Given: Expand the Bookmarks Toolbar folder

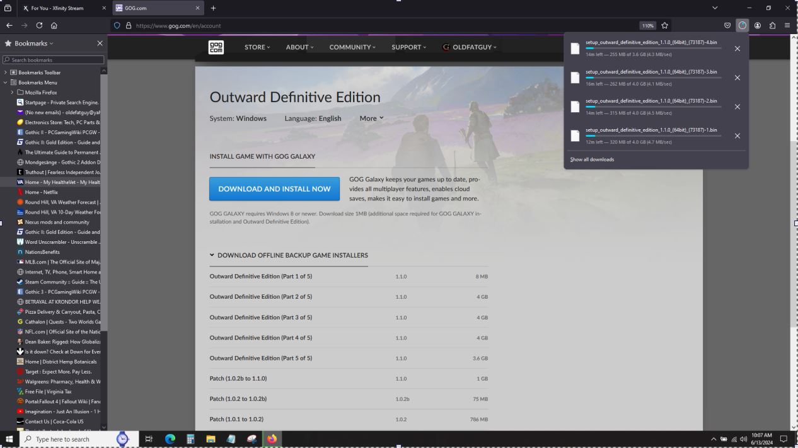Looking at the screenshot, I should click(x=6, y=72).
